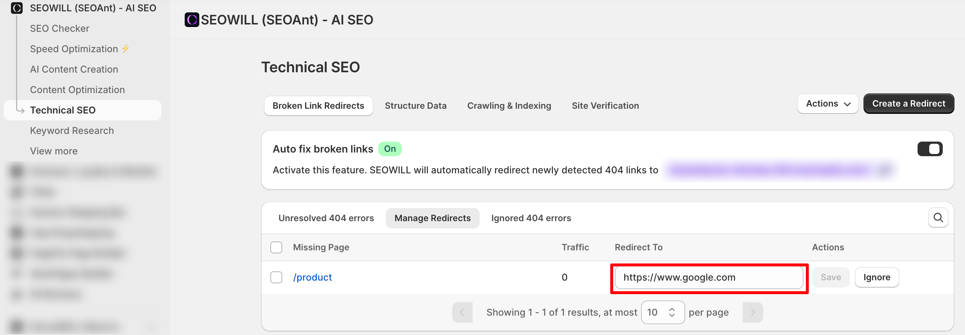965x335 pixels.
Task: Click the Ignore button for /product
Action: point(876,277)
